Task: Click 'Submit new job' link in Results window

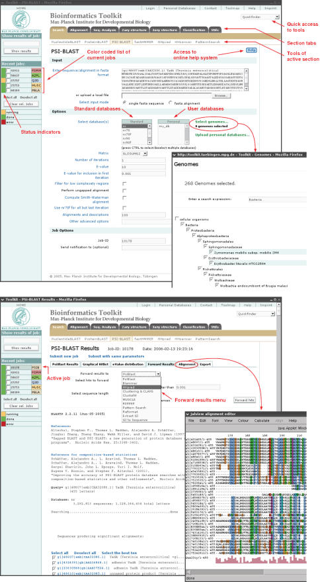Action: point(64,356)
